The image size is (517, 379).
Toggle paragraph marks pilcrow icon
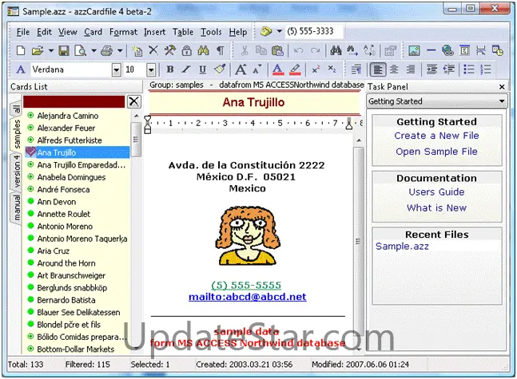coord(220,50)
